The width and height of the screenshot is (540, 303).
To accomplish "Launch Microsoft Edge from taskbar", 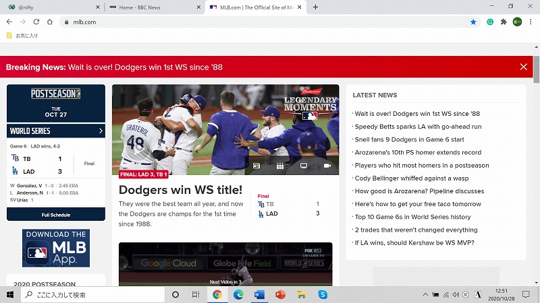I will click(x=238, y=294).
